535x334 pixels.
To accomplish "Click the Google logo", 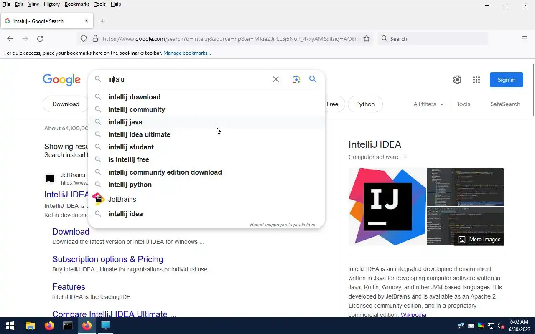I will [x=61, y=80].
